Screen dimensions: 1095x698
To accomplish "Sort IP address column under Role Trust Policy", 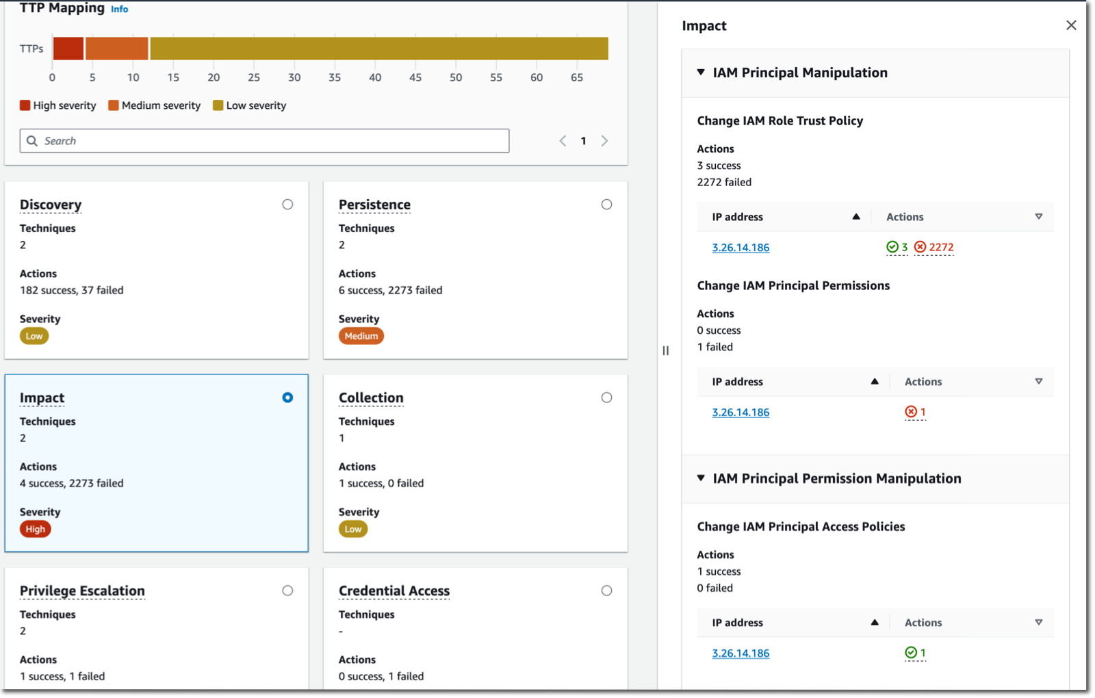I will tap(856, 217).
